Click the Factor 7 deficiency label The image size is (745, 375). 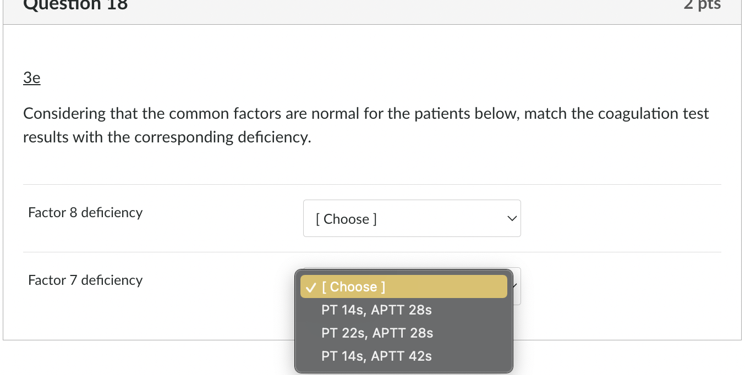(x=85, y=280)
